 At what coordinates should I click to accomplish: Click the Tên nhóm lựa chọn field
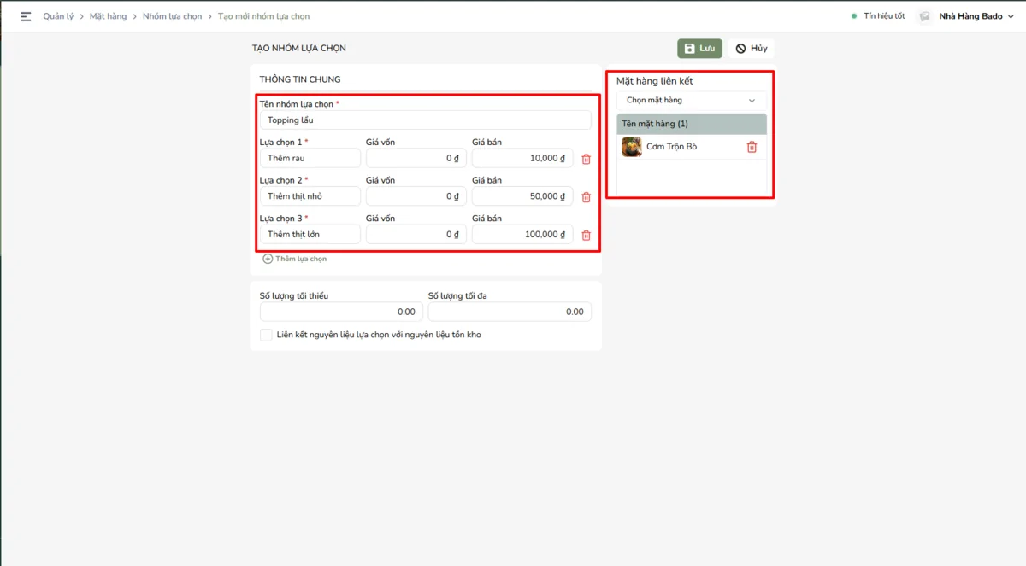coord(425,120)
